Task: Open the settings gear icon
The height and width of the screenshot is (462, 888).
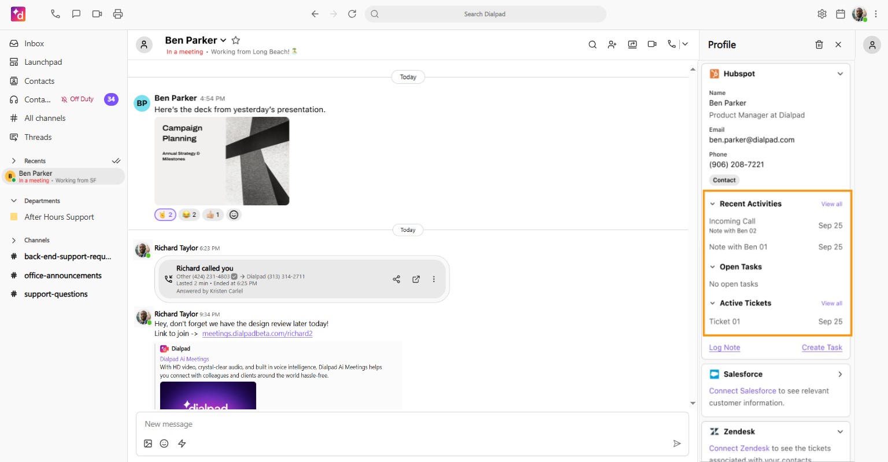Action: click(x=822, y=14)
